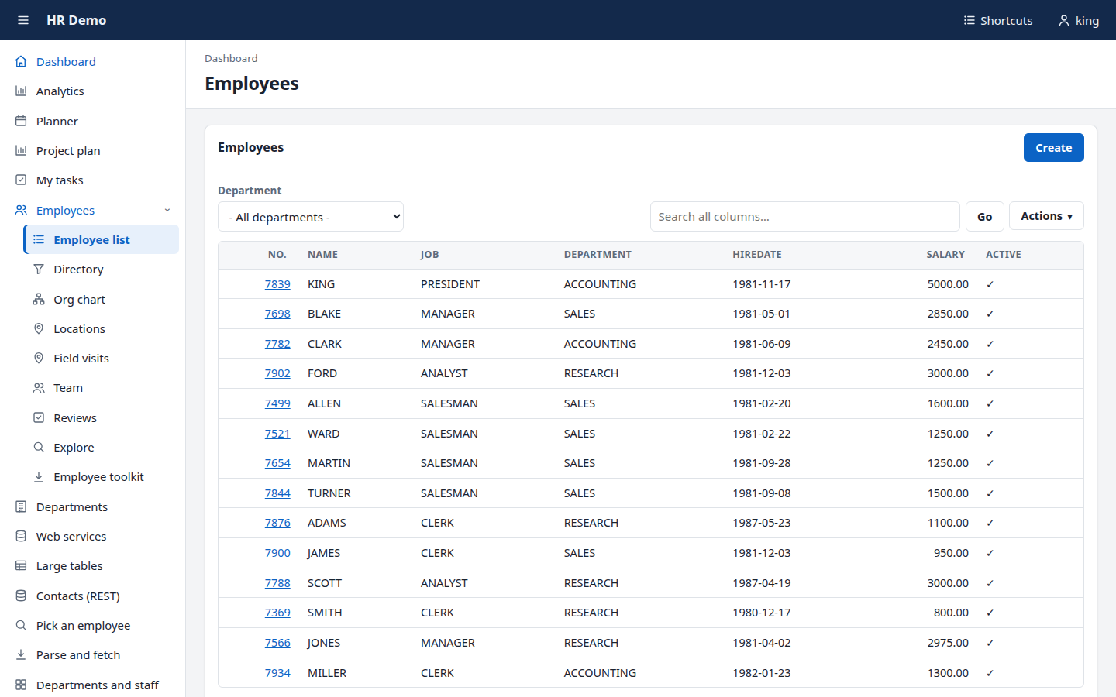Sort by the DEPARTMENT column header
Screen dimensions: 1116x697
598,255
